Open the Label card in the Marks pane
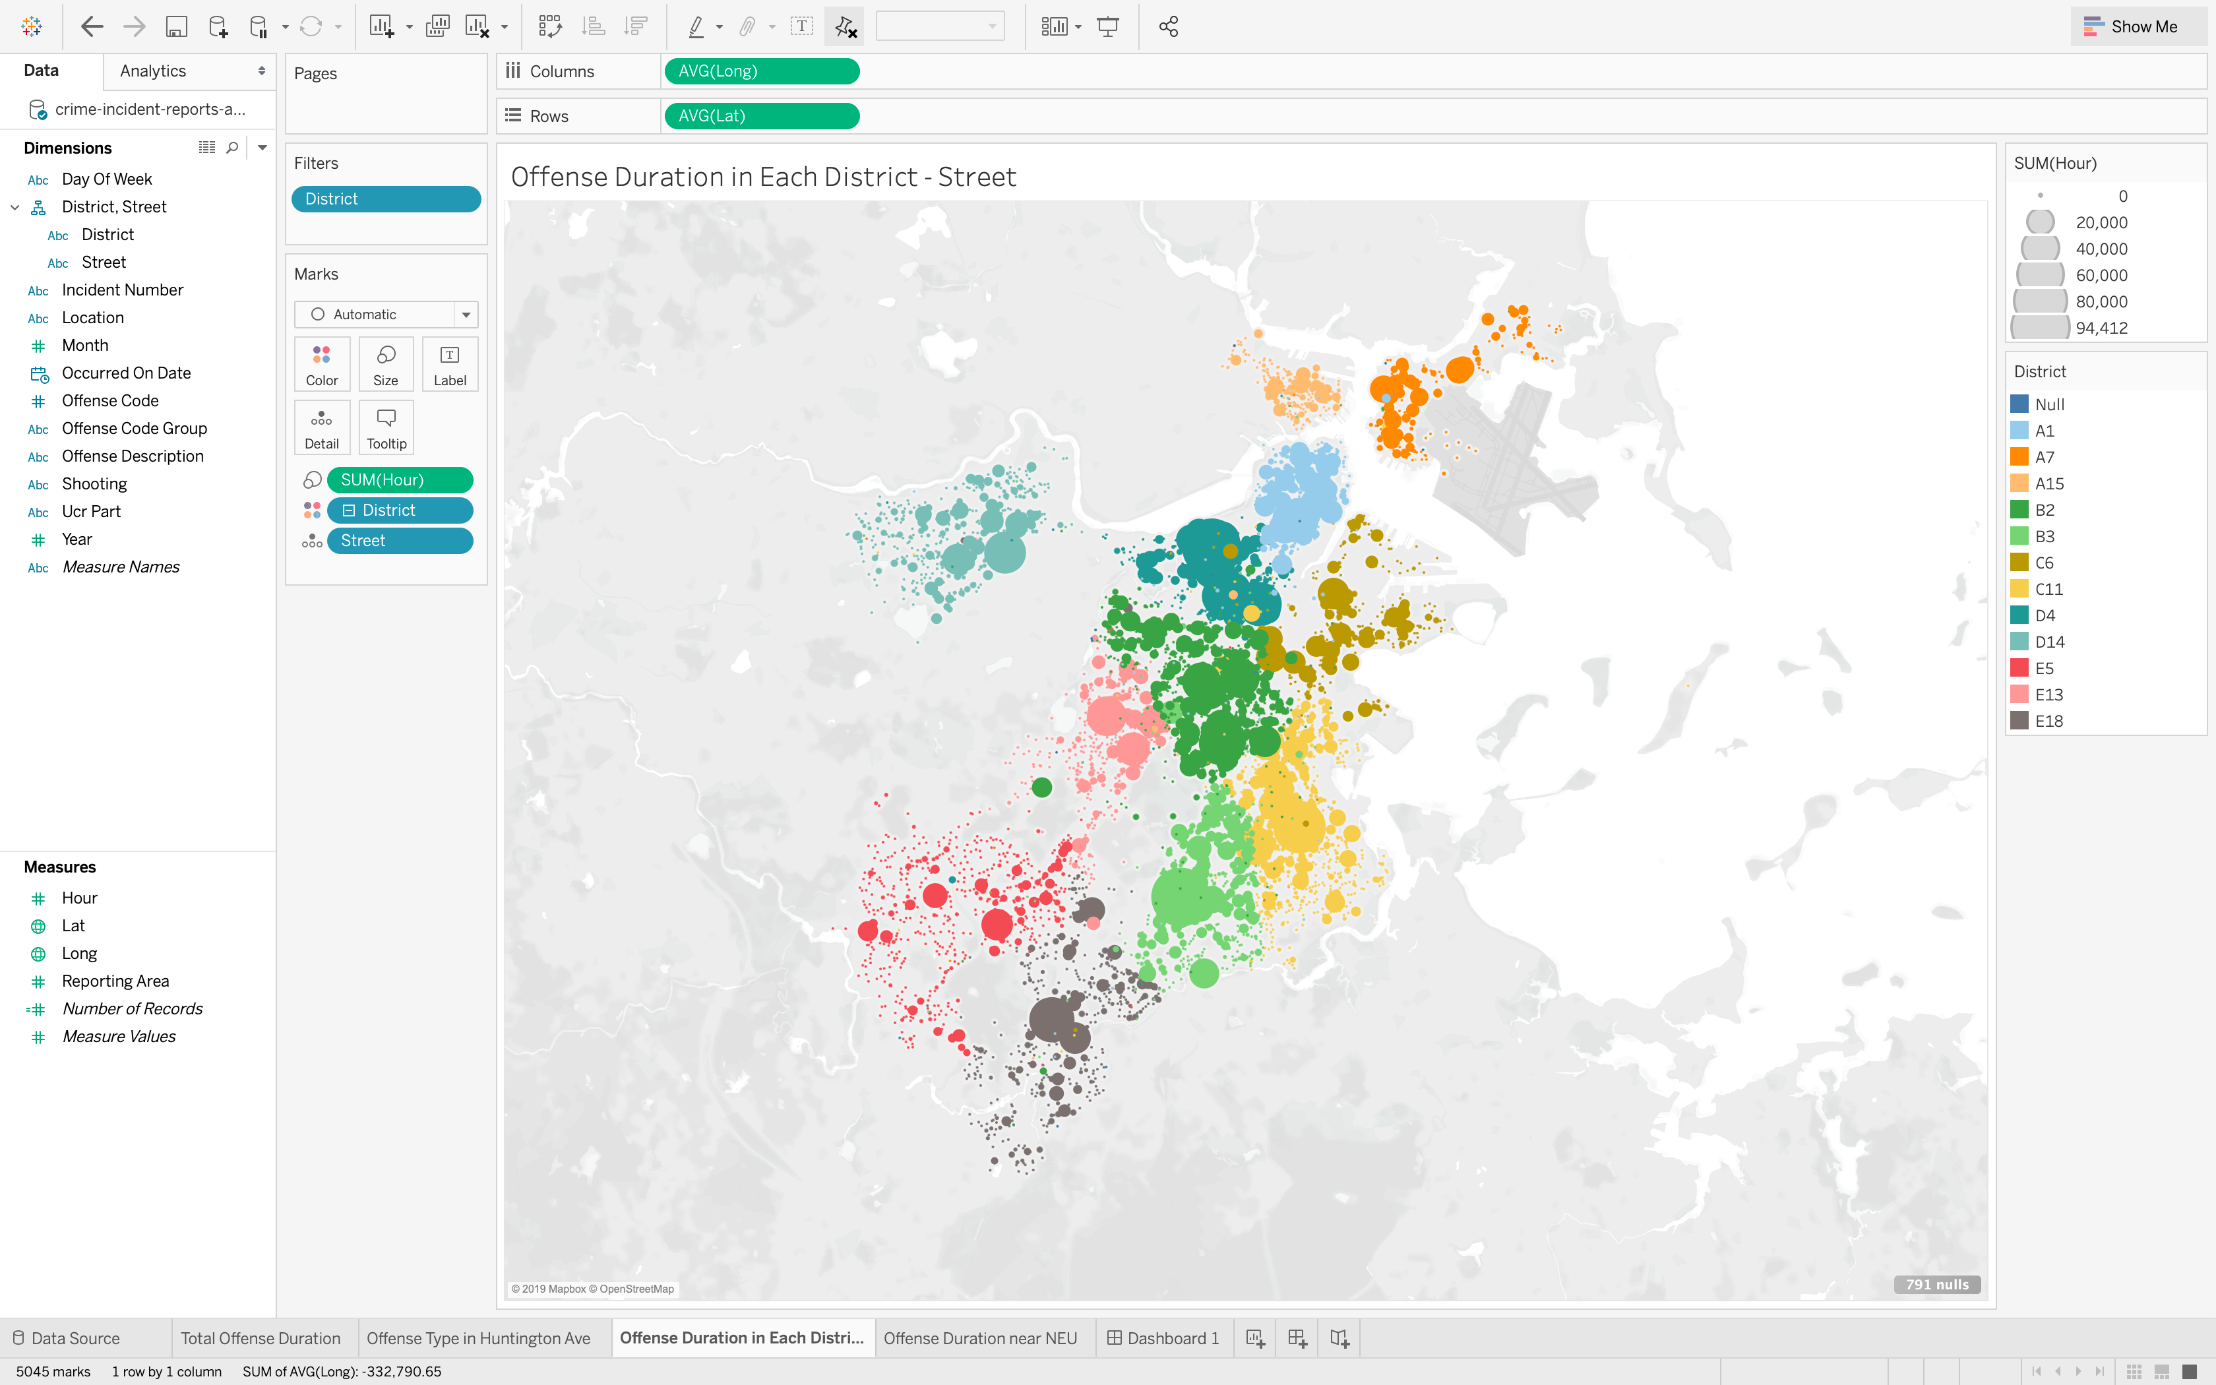The height and width of the screenshot is (1385, 2216). [450, 363]
